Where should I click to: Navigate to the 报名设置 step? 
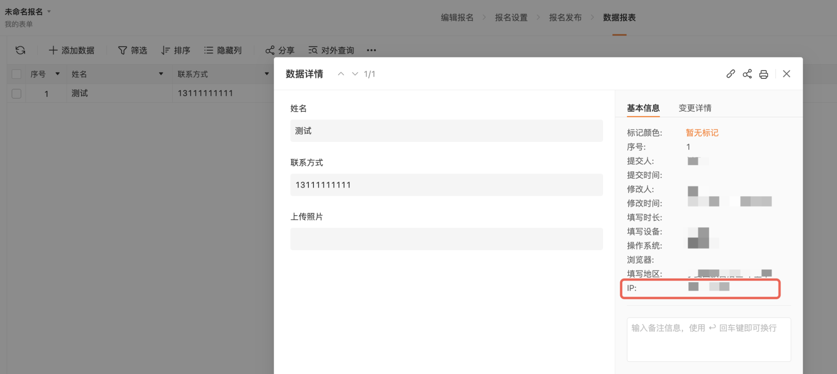coord(511,18)
